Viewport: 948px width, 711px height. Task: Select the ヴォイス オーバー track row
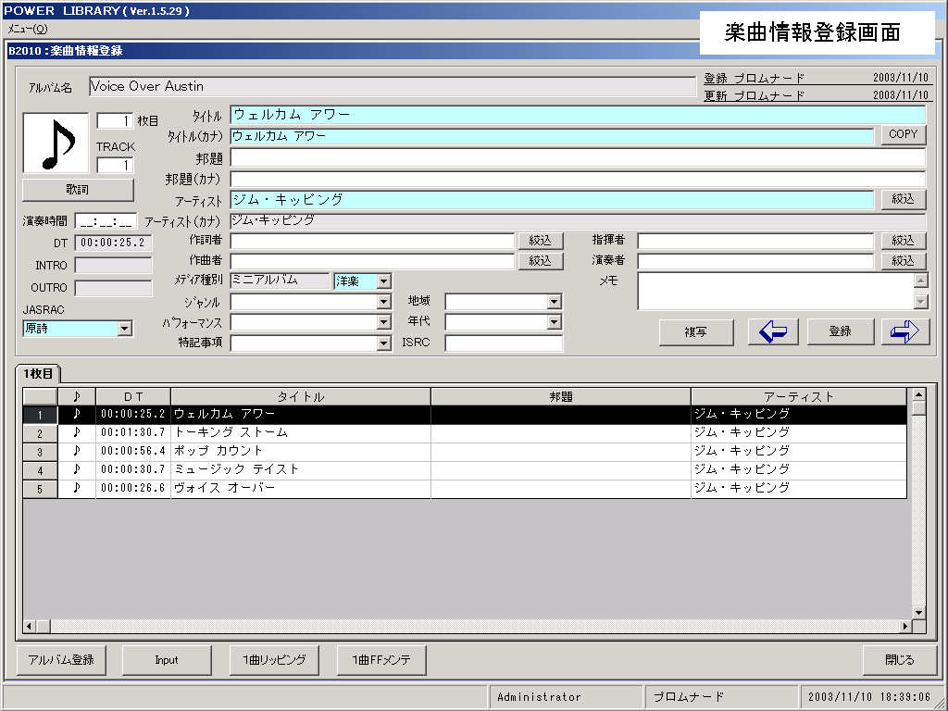(x=465, y=488)
